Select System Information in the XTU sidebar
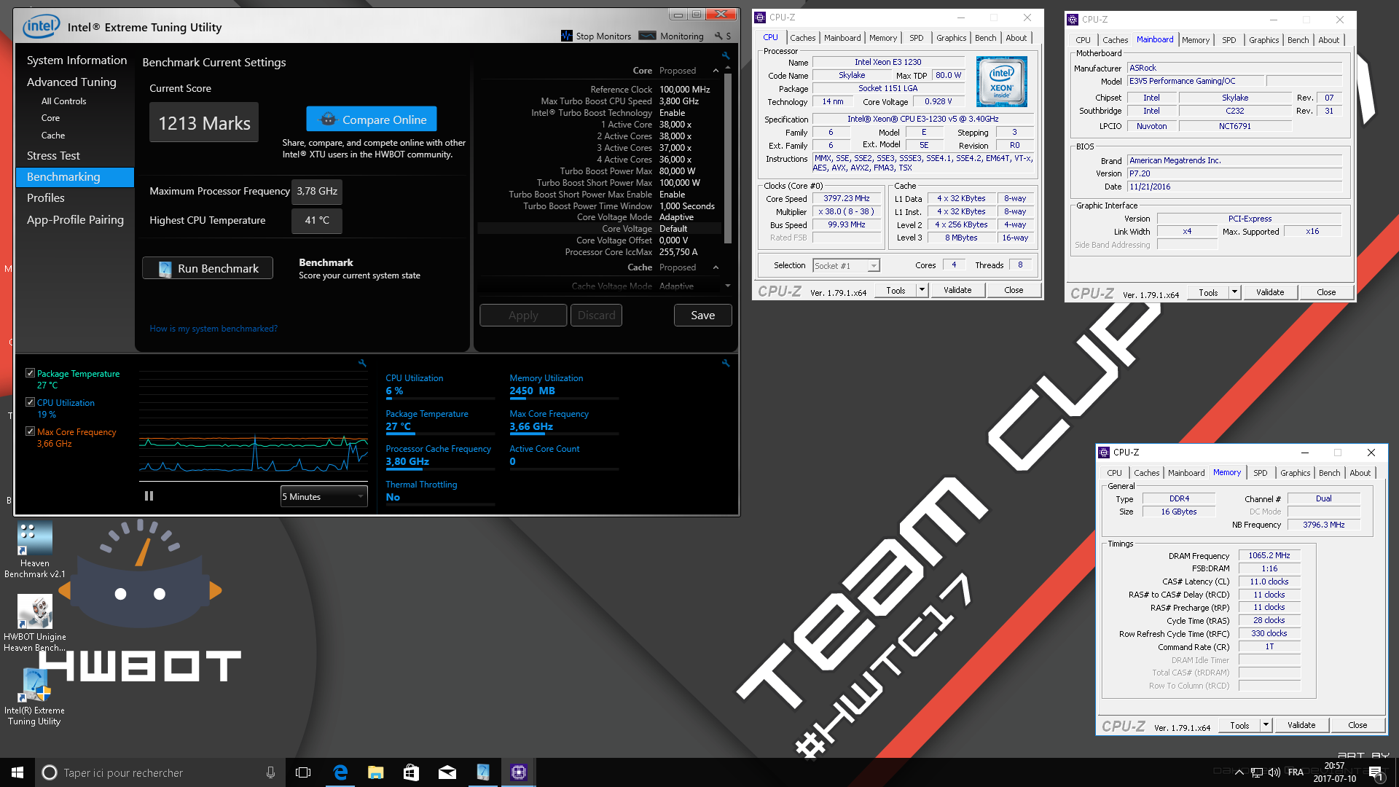 (77, 60)
